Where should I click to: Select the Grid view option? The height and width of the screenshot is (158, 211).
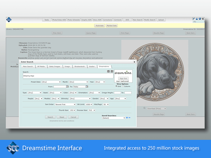click(116, 86)
